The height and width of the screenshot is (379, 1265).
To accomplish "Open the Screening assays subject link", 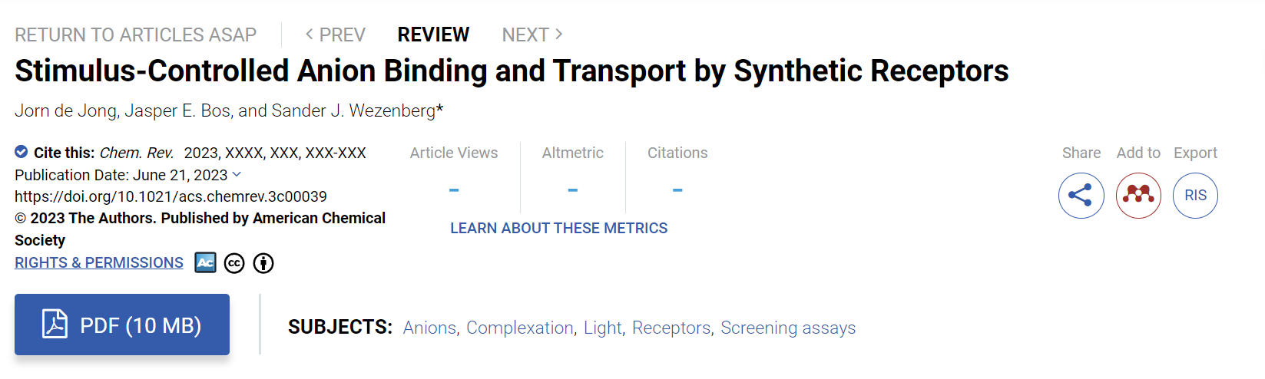I will click(788, 328).
